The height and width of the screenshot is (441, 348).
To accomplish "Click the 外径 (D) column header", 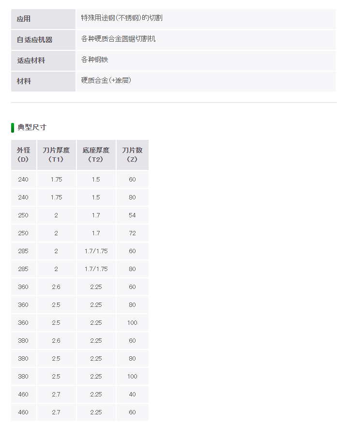I will (x=24, y=155).
